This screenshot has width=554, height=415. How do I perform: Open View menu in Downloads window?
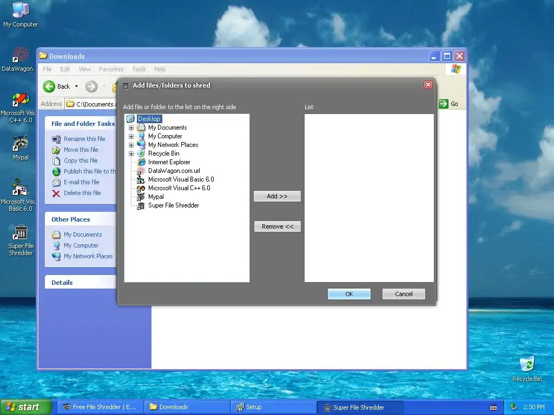point(84,69)
